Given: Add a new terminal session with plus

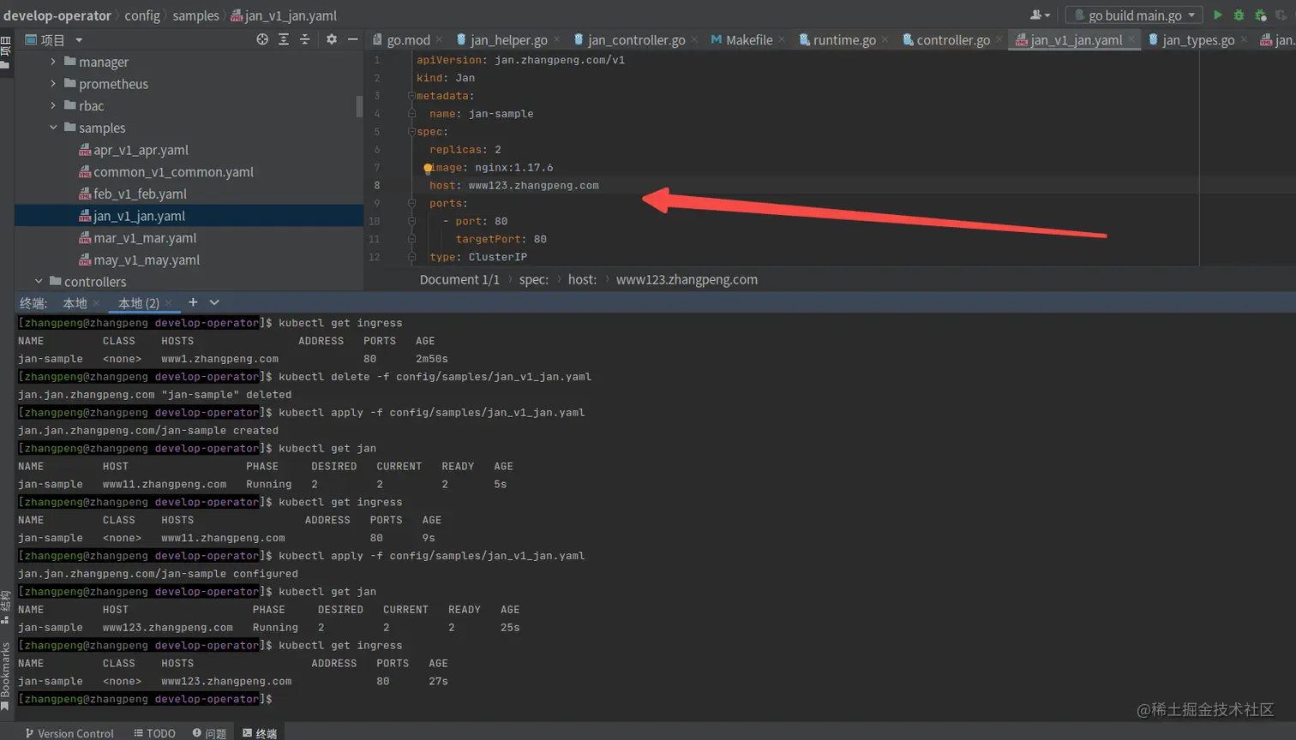Looking at the screenshot, I should (193, 302).
